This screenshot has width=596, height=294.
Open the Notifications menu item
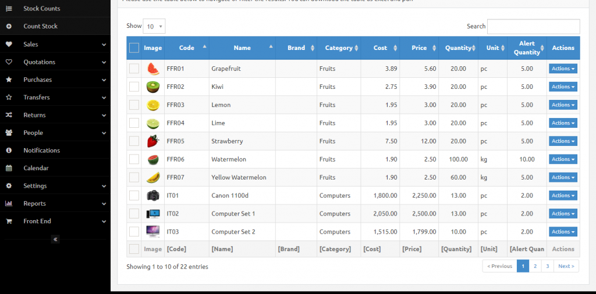coord(55,150)
